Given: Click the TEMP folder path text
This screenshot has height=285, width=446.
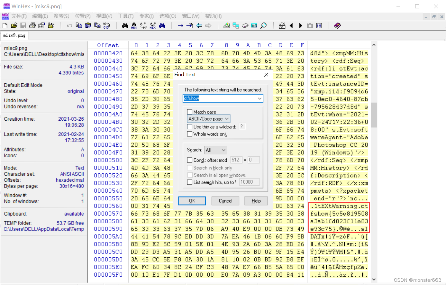Looking at the screenshot, I should coord(44,229).
